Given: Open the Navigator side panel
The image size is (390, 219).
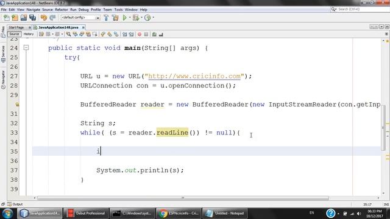Looking at the screenshot, I should tap(3, 80).
